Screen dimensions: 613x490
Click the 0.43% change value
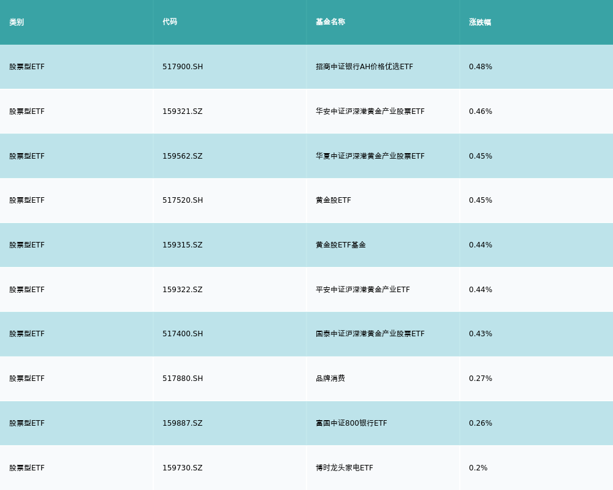481,334
